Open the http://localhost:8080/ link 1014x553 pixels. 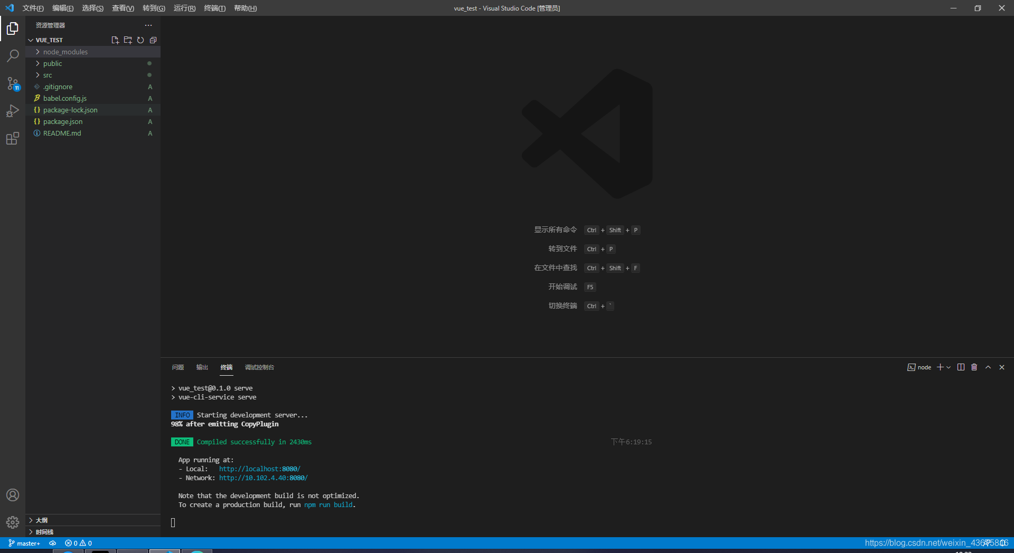[260, 469]
